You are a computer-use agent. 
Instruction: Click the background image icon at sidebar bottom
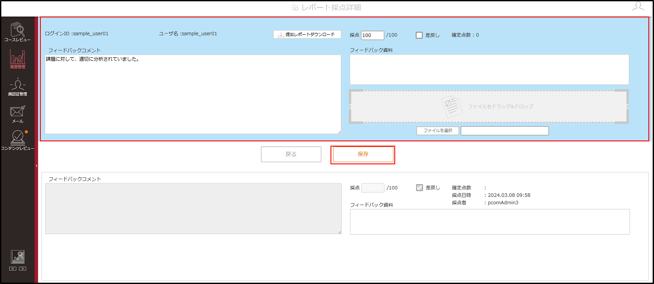coord(18,257)
